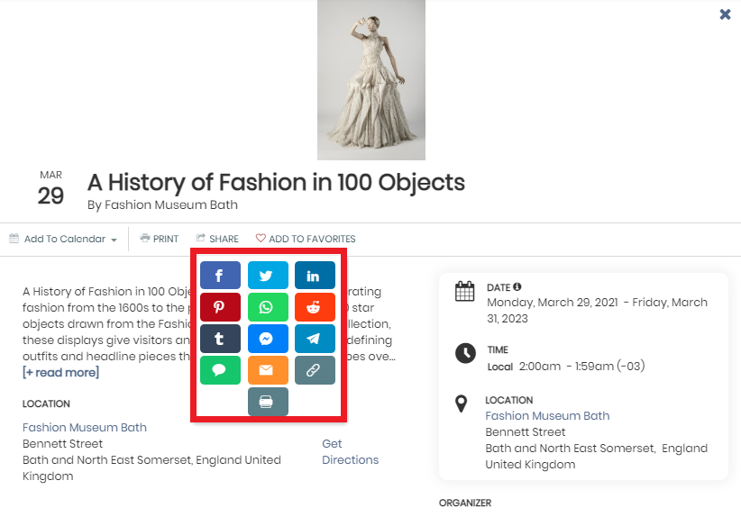Add event to favorites

[306, 239]
